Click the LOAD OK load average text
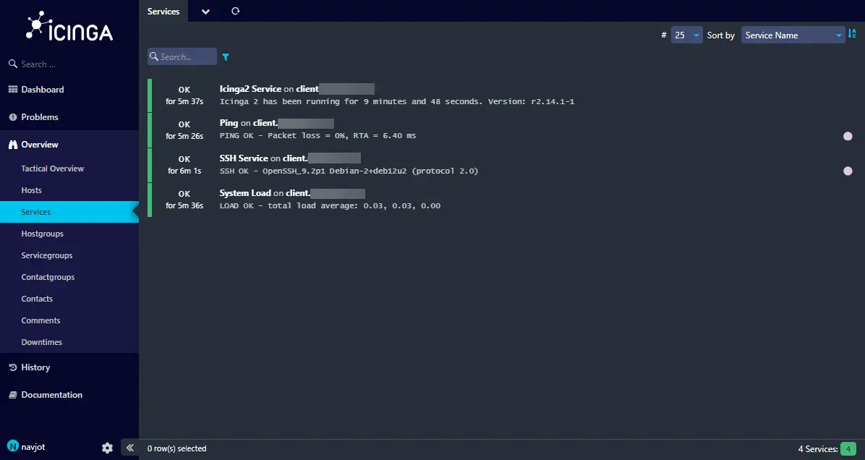Screen dimensions: 865x460 (x=330, y=205)
